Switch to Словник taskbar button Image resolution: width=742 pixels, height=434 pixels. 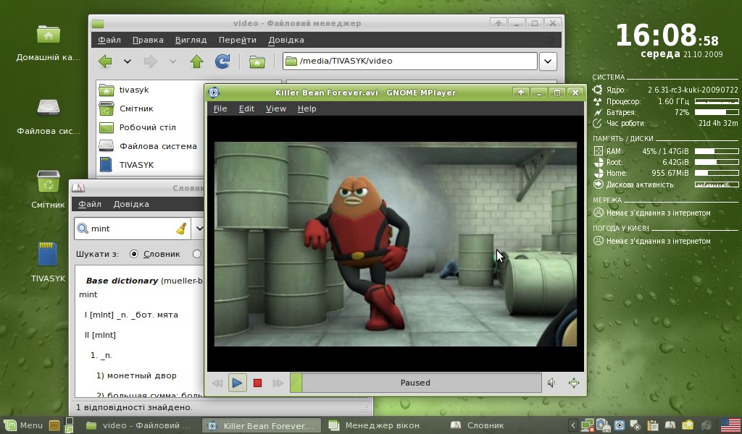[478, 425]
